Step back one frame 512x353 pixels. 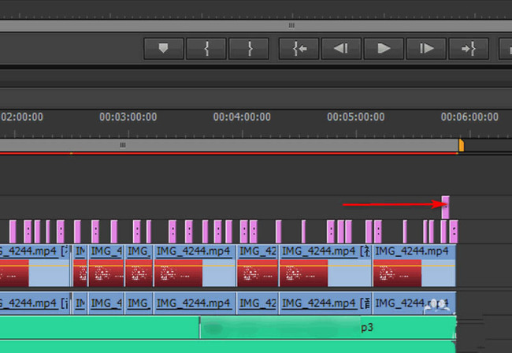(341, 49)
